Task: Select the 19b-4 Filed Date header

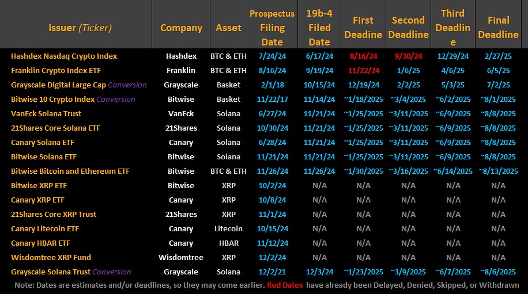Action: pyautogui.click(x=319, y=28)
